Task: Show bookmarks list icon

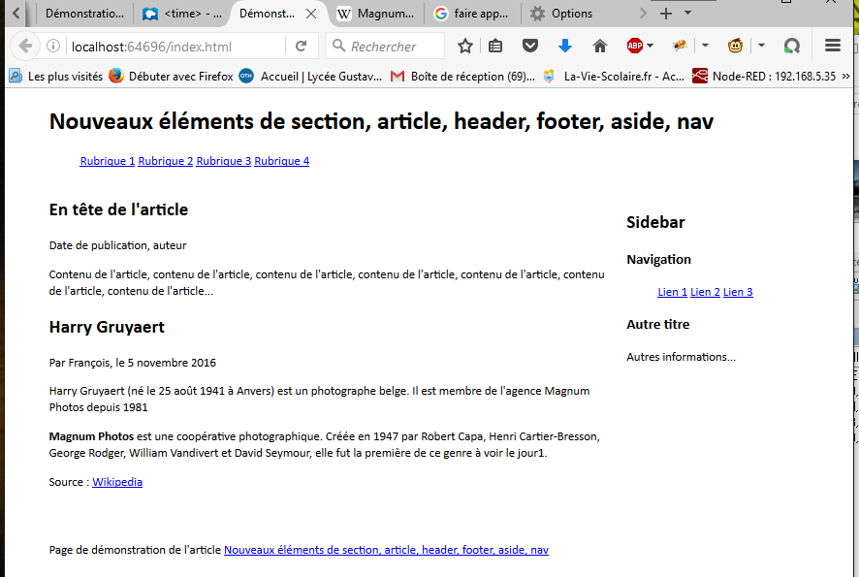Action: [x=495, y=46]
